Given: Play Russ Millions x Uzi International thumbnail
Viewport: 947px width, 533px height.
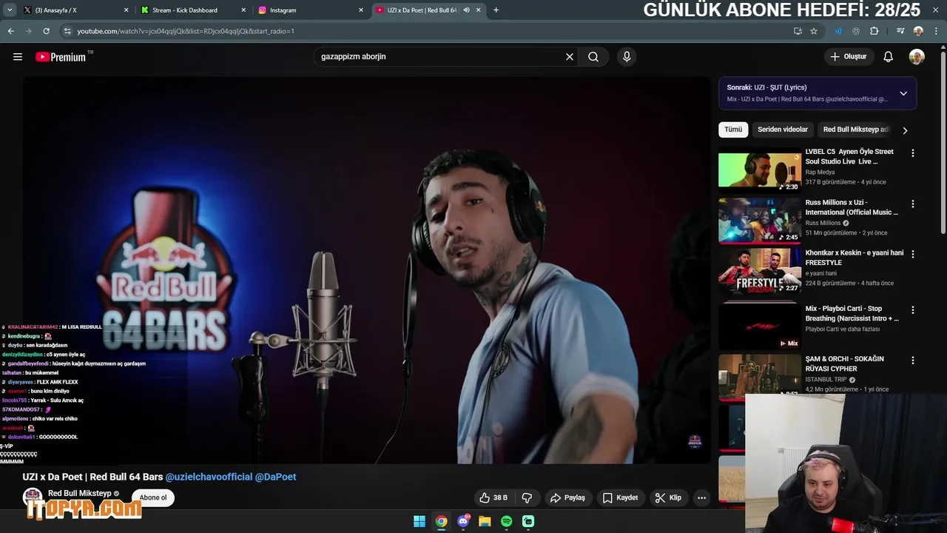Looking at the screenshot, I should [x=760, y=222].
